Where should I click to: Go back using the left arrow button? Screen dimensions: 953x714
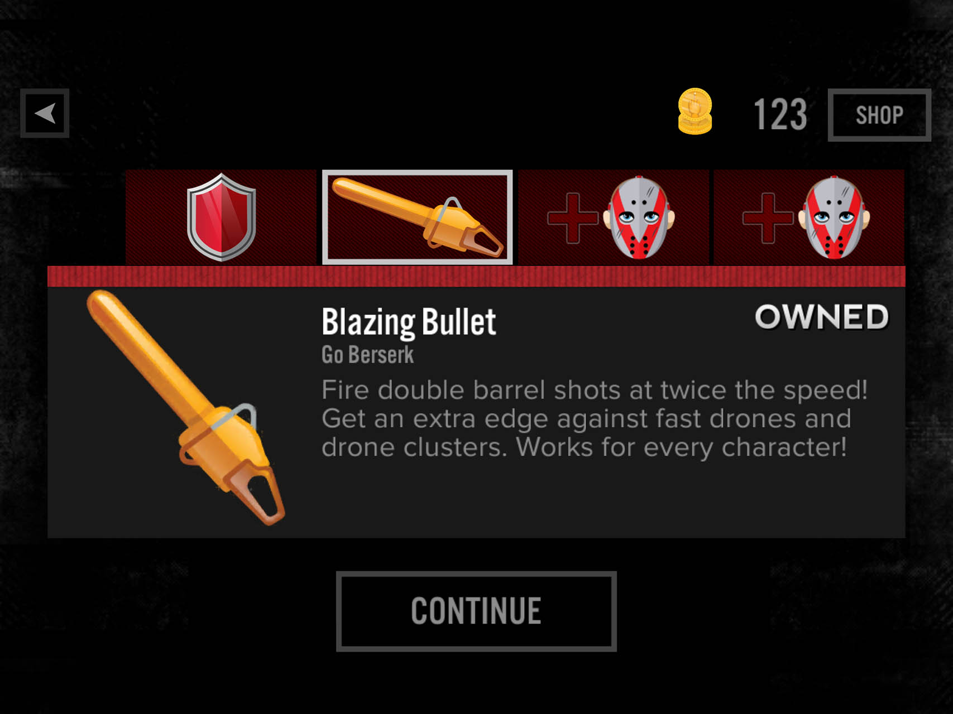(x=45, y=113)
